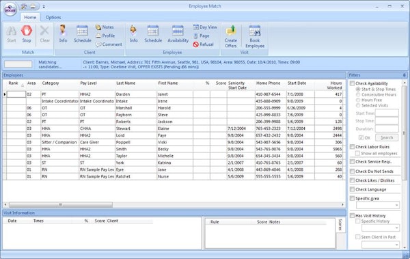The image size is (410, 259).
Task: Enable Check Availability filter
Action: tap(352, 83)
